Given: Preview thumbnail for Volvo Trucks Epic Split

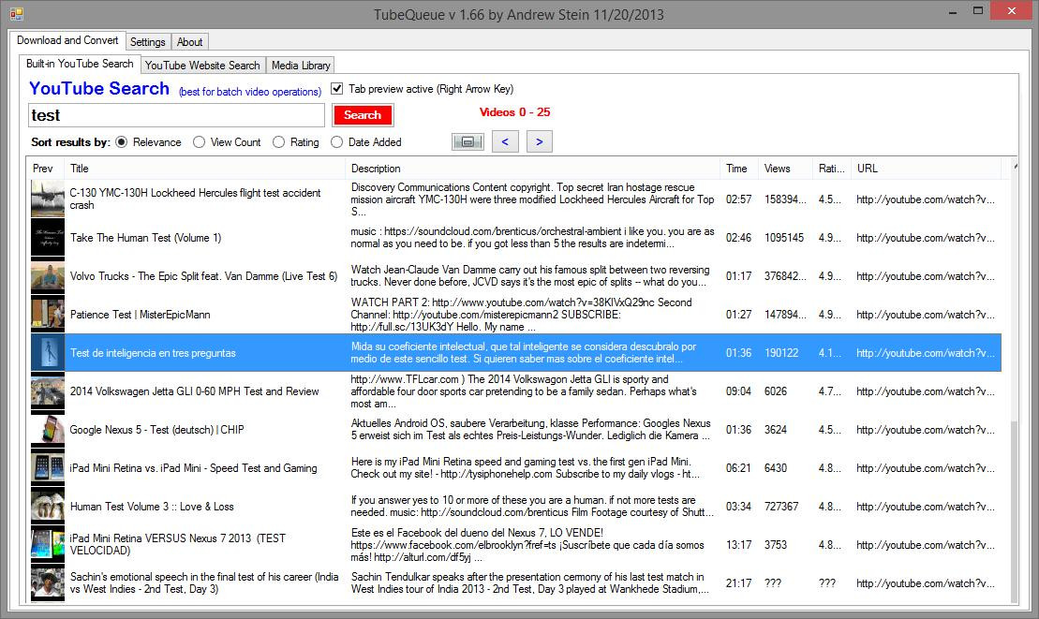Looking at the screenshot, I should pos(48,276).
